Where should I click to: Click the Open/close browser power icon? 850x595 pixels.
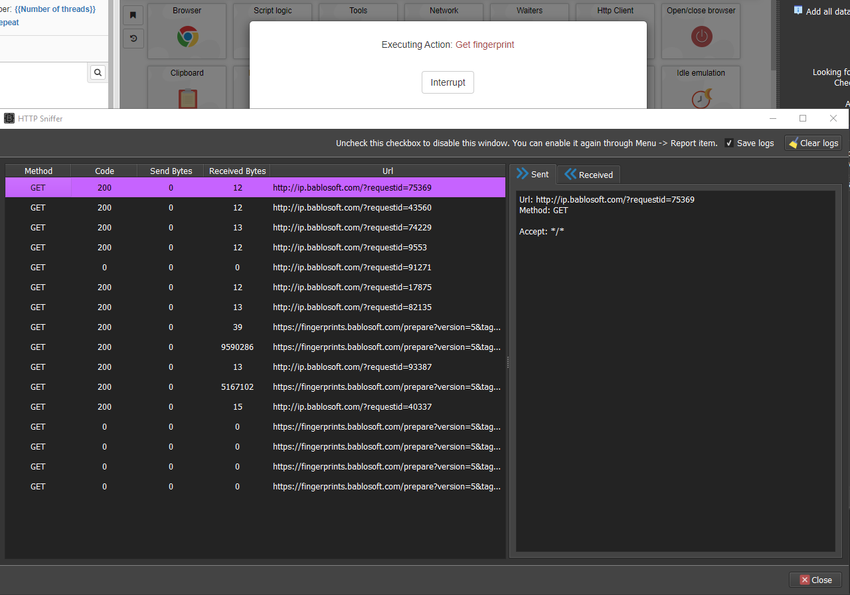(x=701, y=35)
